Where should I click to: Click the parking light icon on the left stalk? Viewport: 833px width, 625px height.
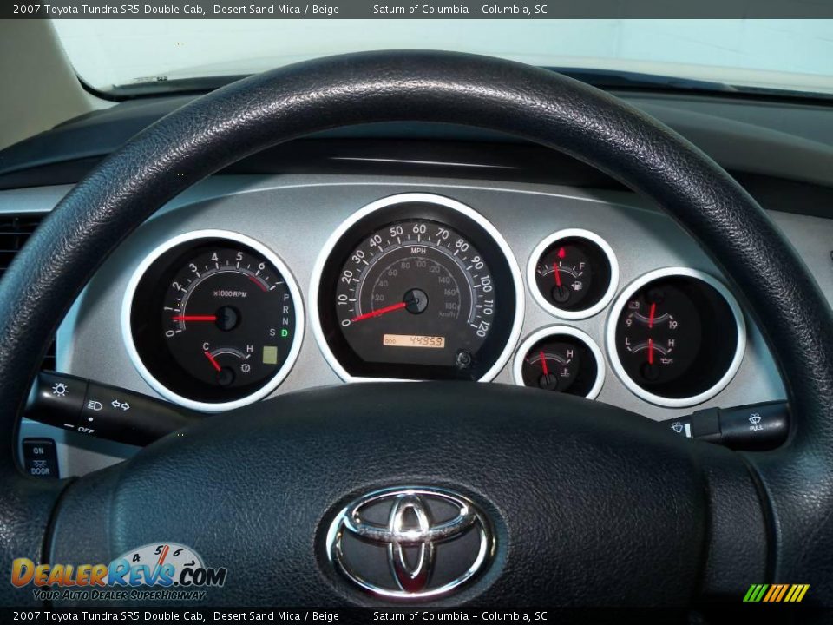pyautogui.click(x=60, y=390)
